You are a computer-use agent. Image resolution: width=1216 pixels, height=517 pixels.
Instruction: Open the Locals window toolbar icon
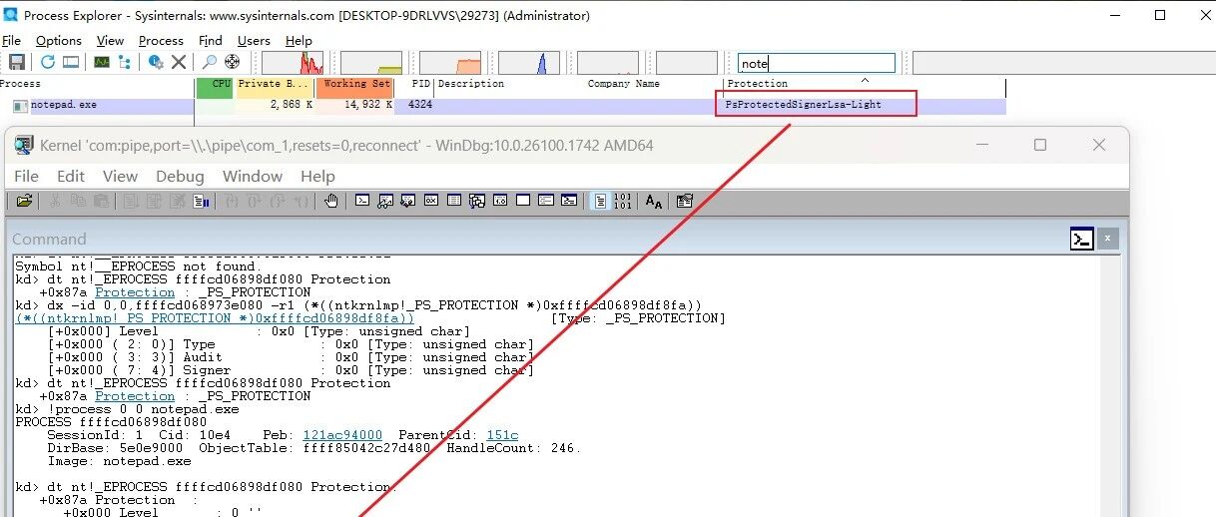(x=408, y=201)
